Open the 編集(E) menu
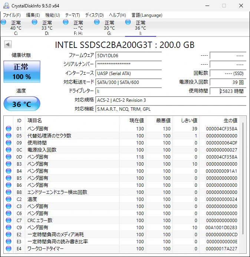Screen dimensions: 250x257 [x=33, y=15]
